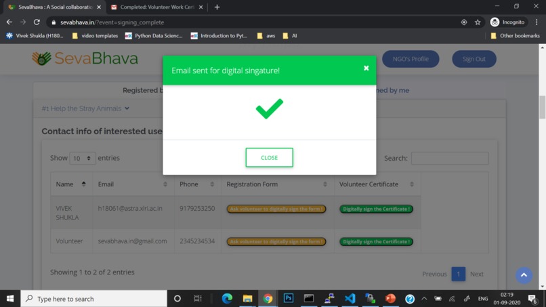This screenshot has width=546, height=307.
Task: Click the scroll-to-top arrow button
Action: (524, 275)
